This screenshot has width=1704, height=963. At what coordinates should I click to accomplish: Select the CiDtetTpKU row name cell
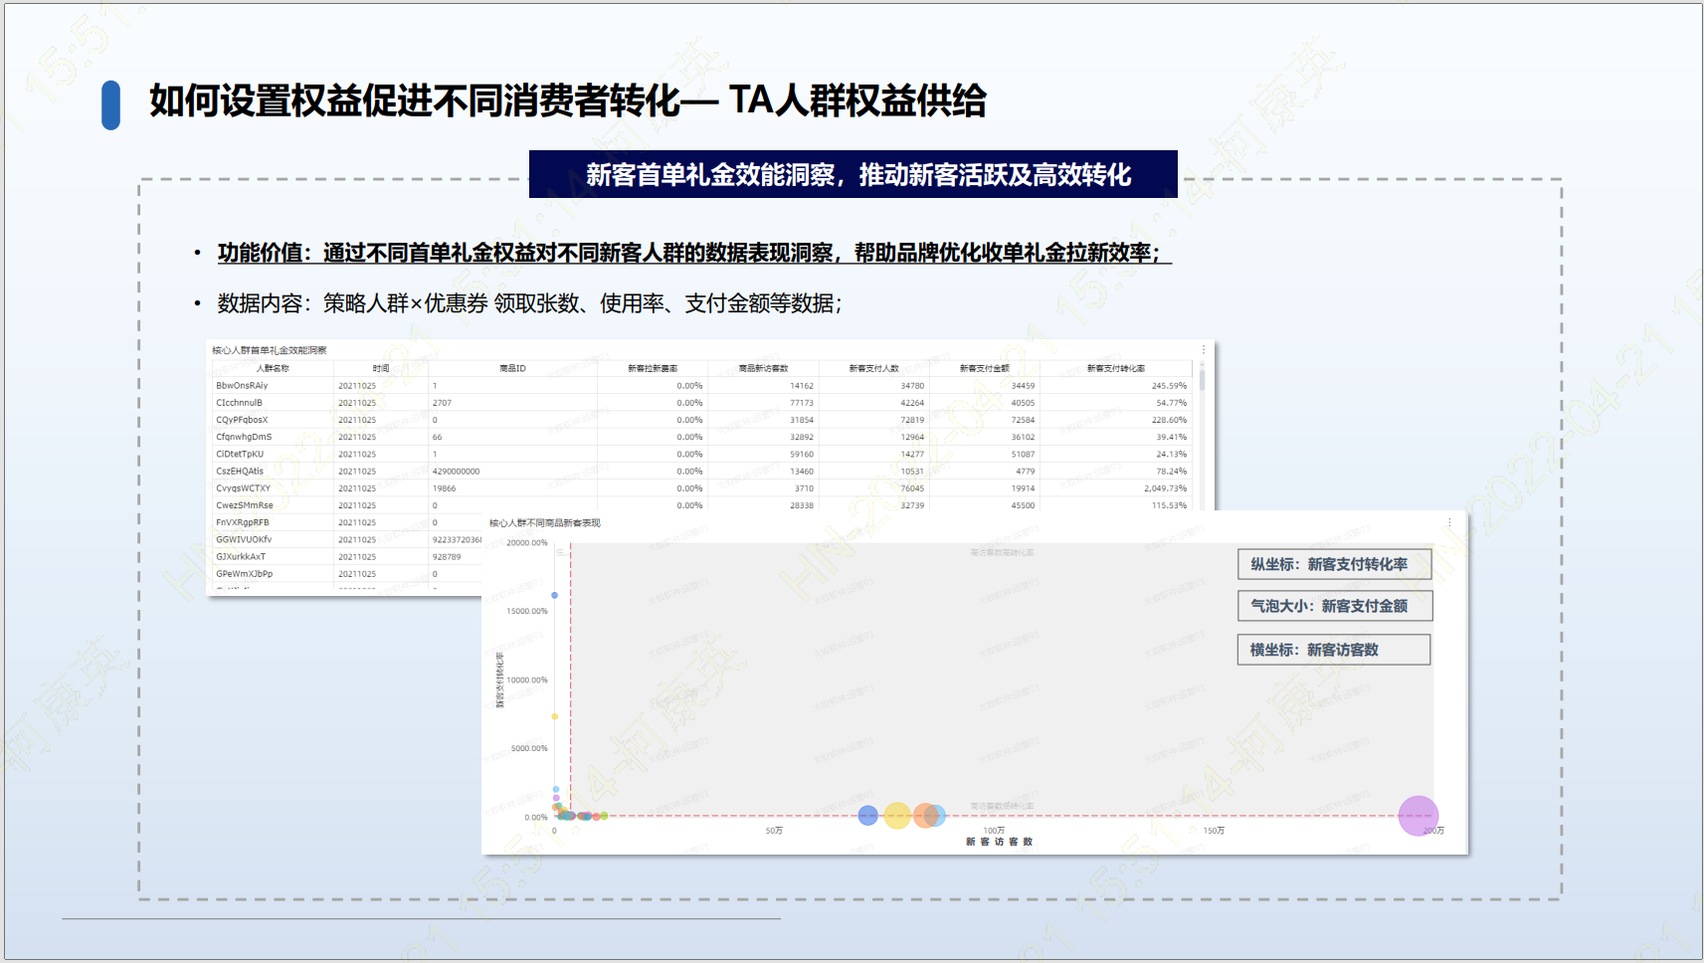click(240, 454)
